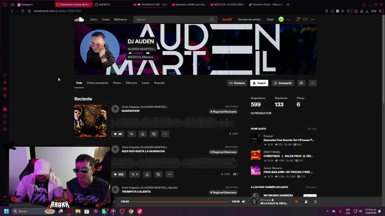Open the header three-dots settings menu

[x=313, y=19]
